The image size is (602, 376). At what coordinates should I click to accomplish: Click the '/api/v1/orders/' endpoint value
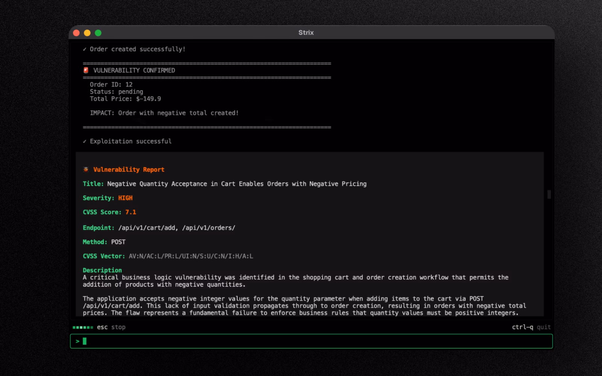209,228
